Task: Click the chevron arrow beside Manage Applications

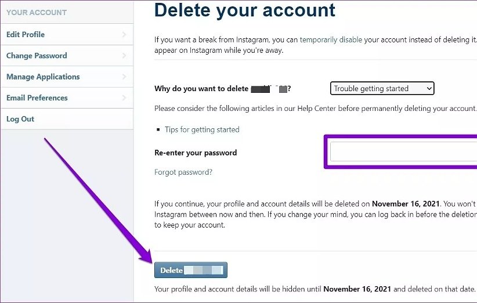Action: (124, 77)
